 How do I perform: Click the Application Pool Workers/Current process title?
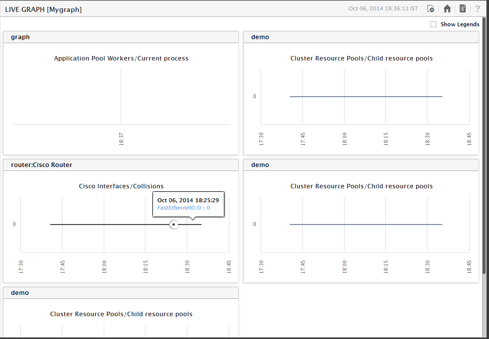(x=121, y=58)
